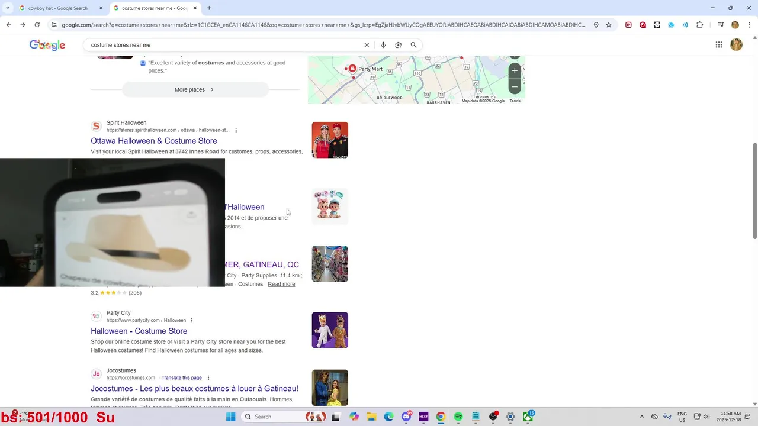758x426 pixels.
Task: Reload the current page
Action: click(37, 25)
